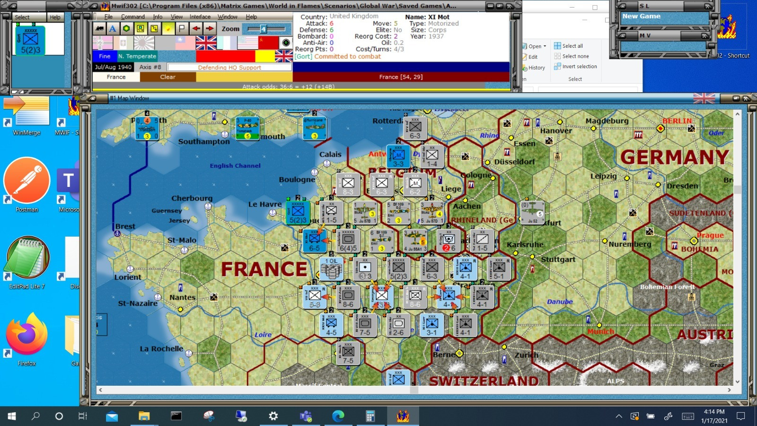Click the New Game entry
Screen dimensions: 757x426
pyautogui.click(x=641, y=16)
